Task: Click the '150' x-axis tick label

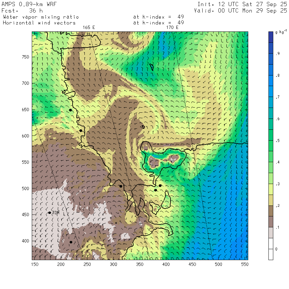Action: (x=35, y=264)
